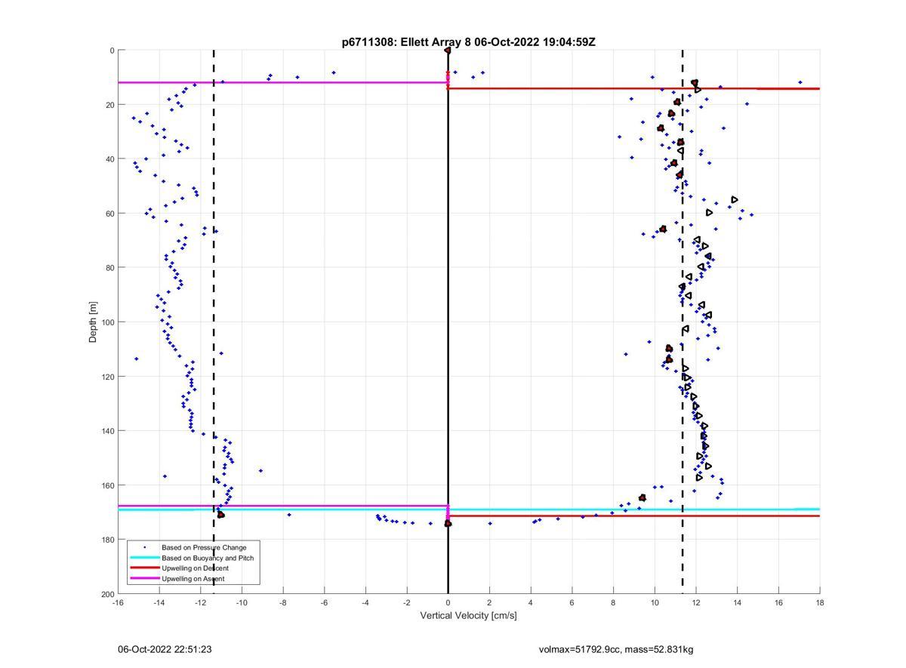
Task: Click the red marker on zero line near 174 m
Action: click(448, 523)
